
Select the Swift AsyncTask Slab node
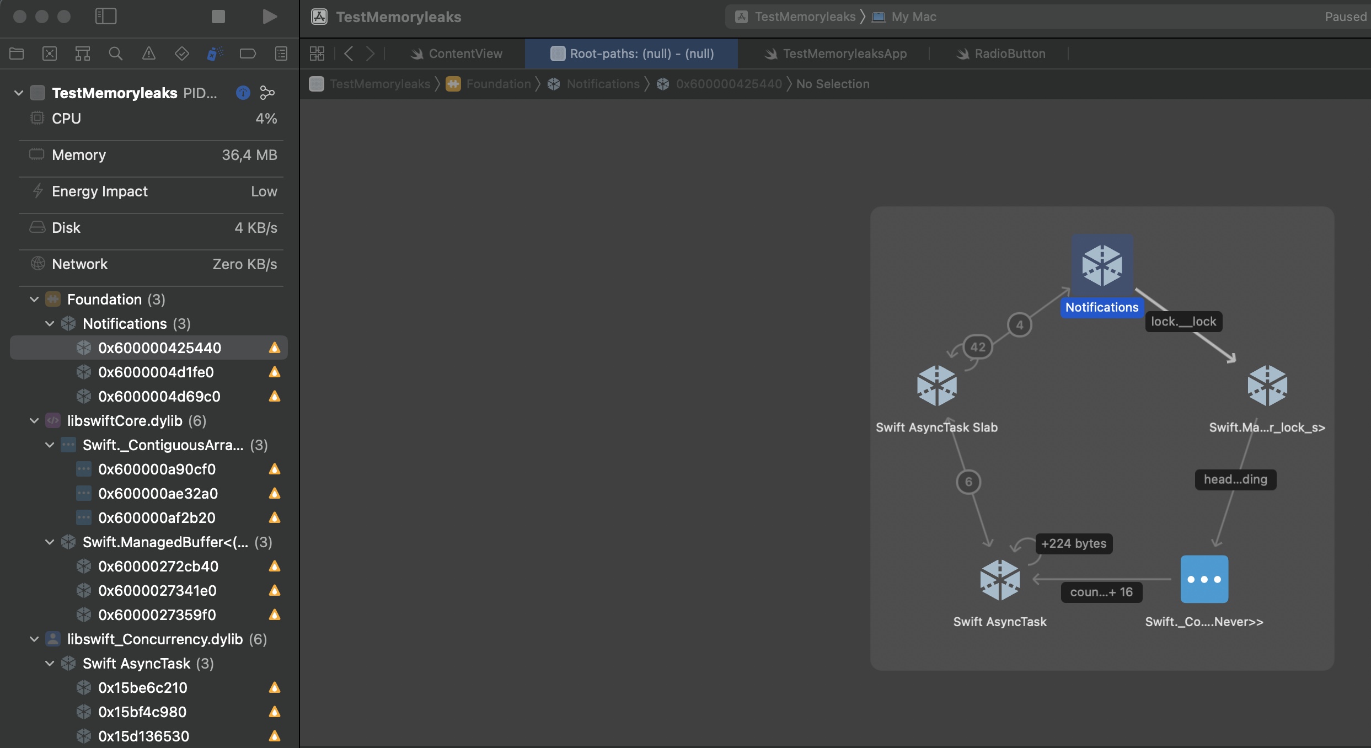click(x=936, y=386)
